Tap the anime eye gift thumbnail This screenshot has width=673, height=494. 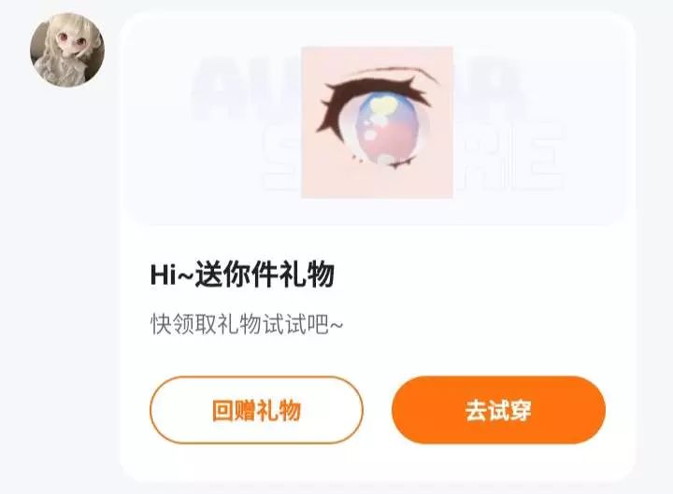(377, 122)
